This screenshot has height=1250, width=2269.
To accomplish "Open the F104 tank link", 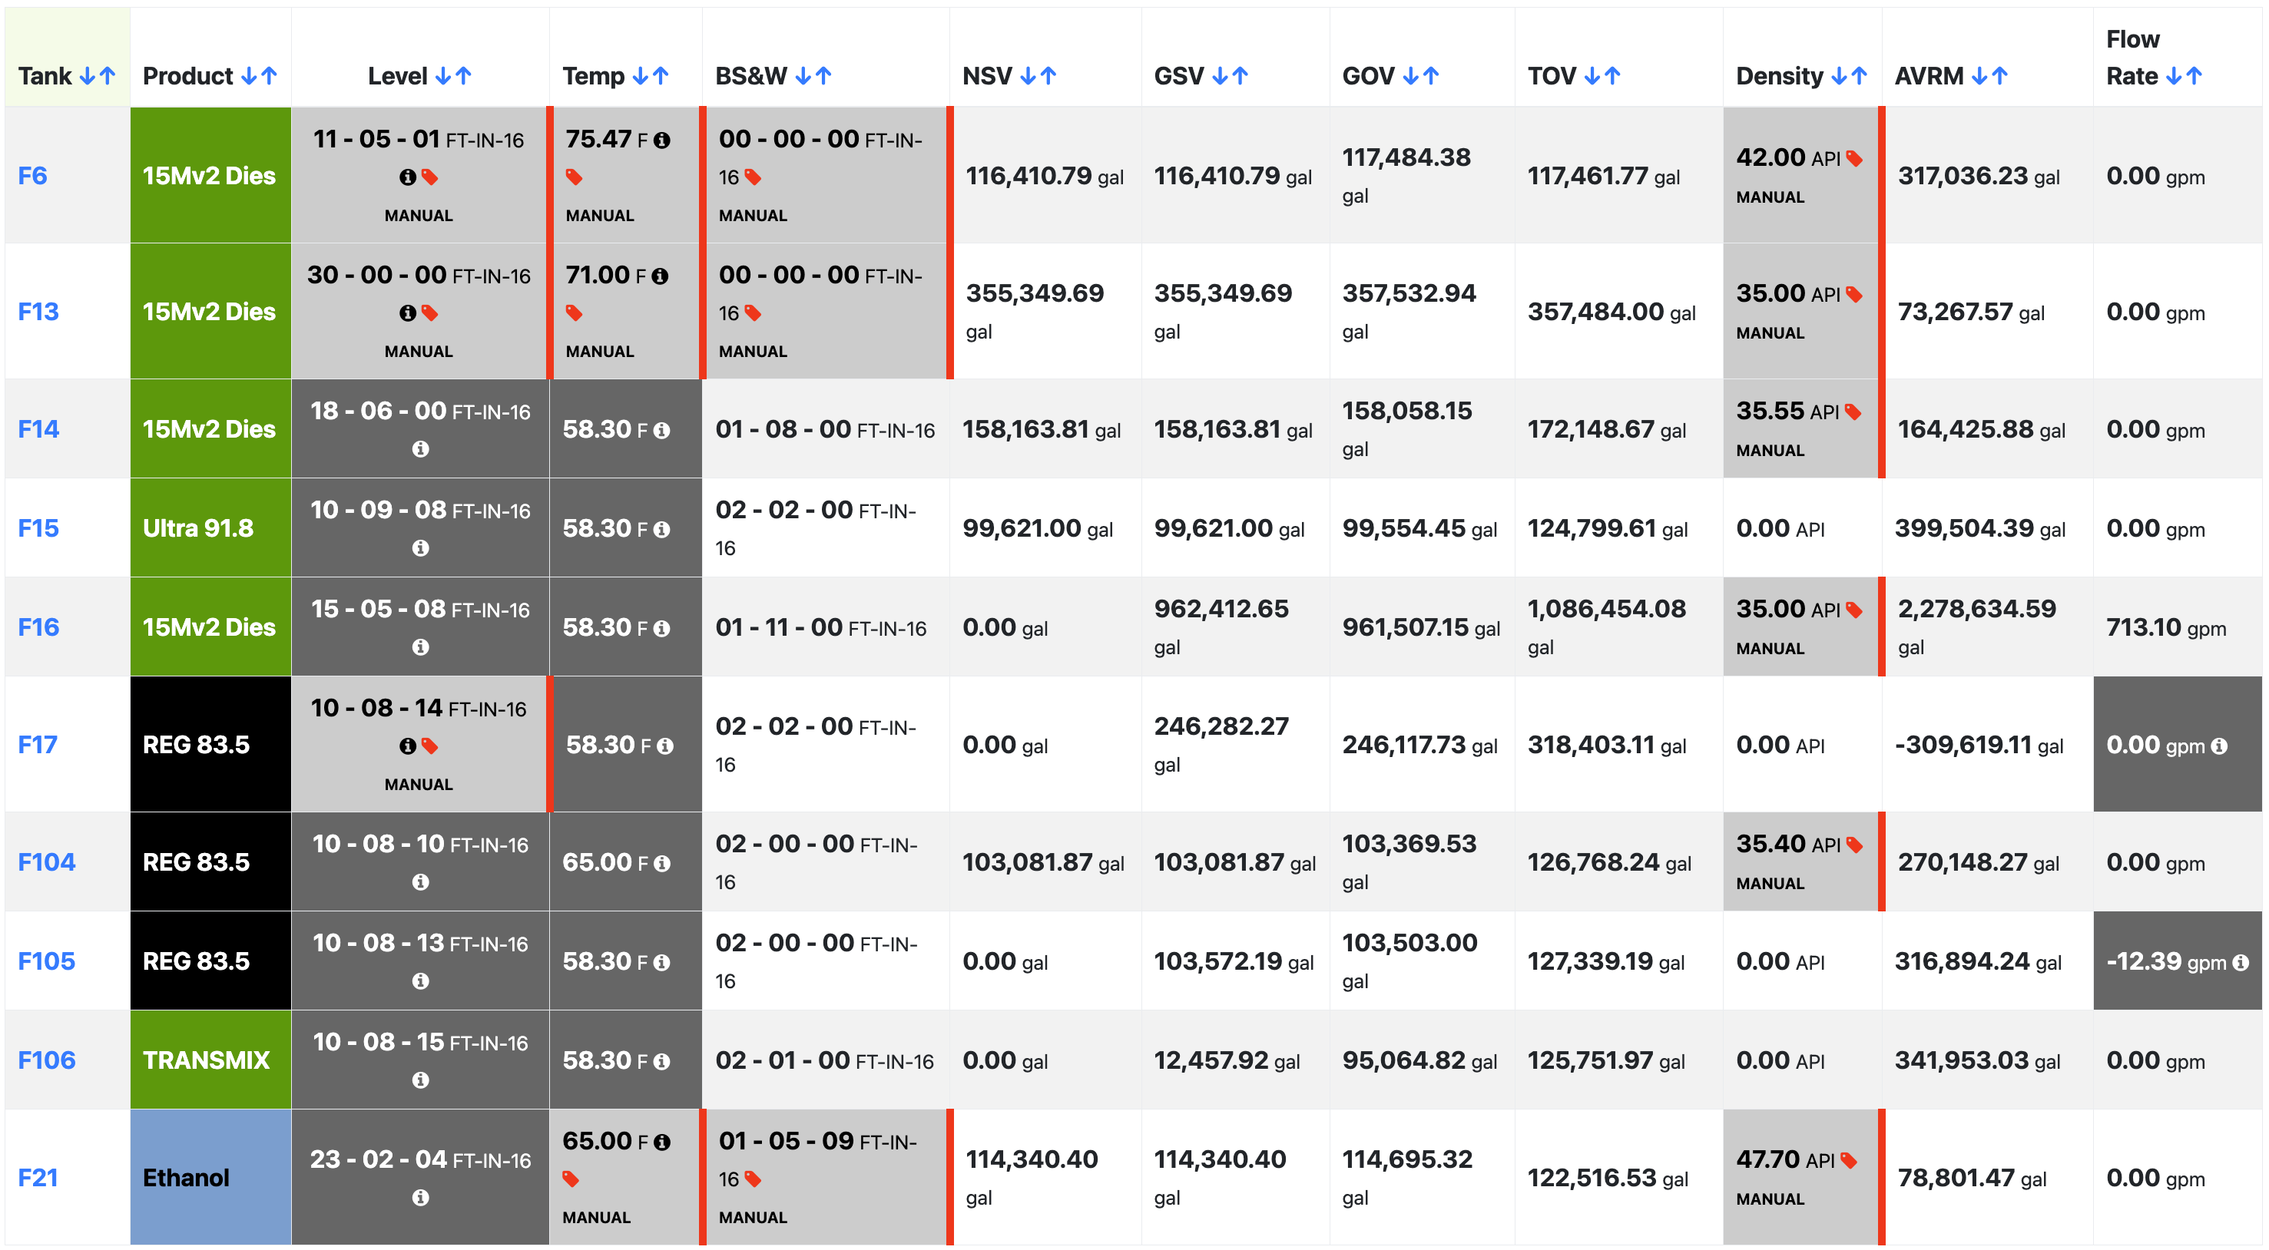I will coord(47,861).
